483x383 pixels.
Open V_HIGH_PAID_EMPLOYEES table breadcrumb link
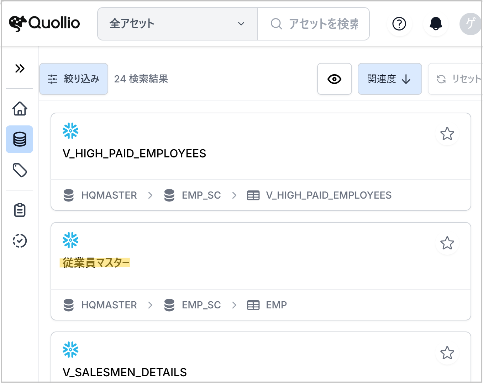pos(329,195)
